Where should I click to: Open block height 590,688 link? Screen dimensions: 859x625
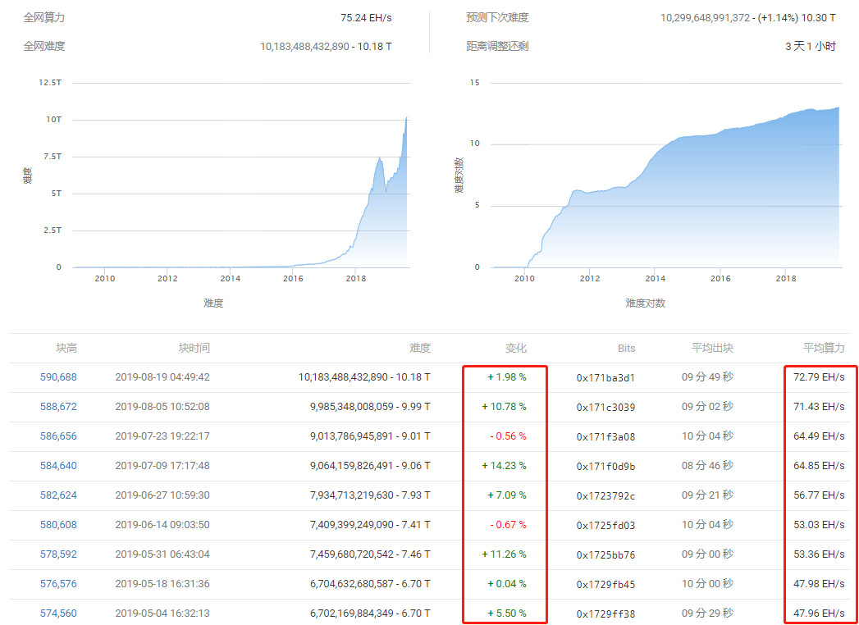tap(58, 377)
